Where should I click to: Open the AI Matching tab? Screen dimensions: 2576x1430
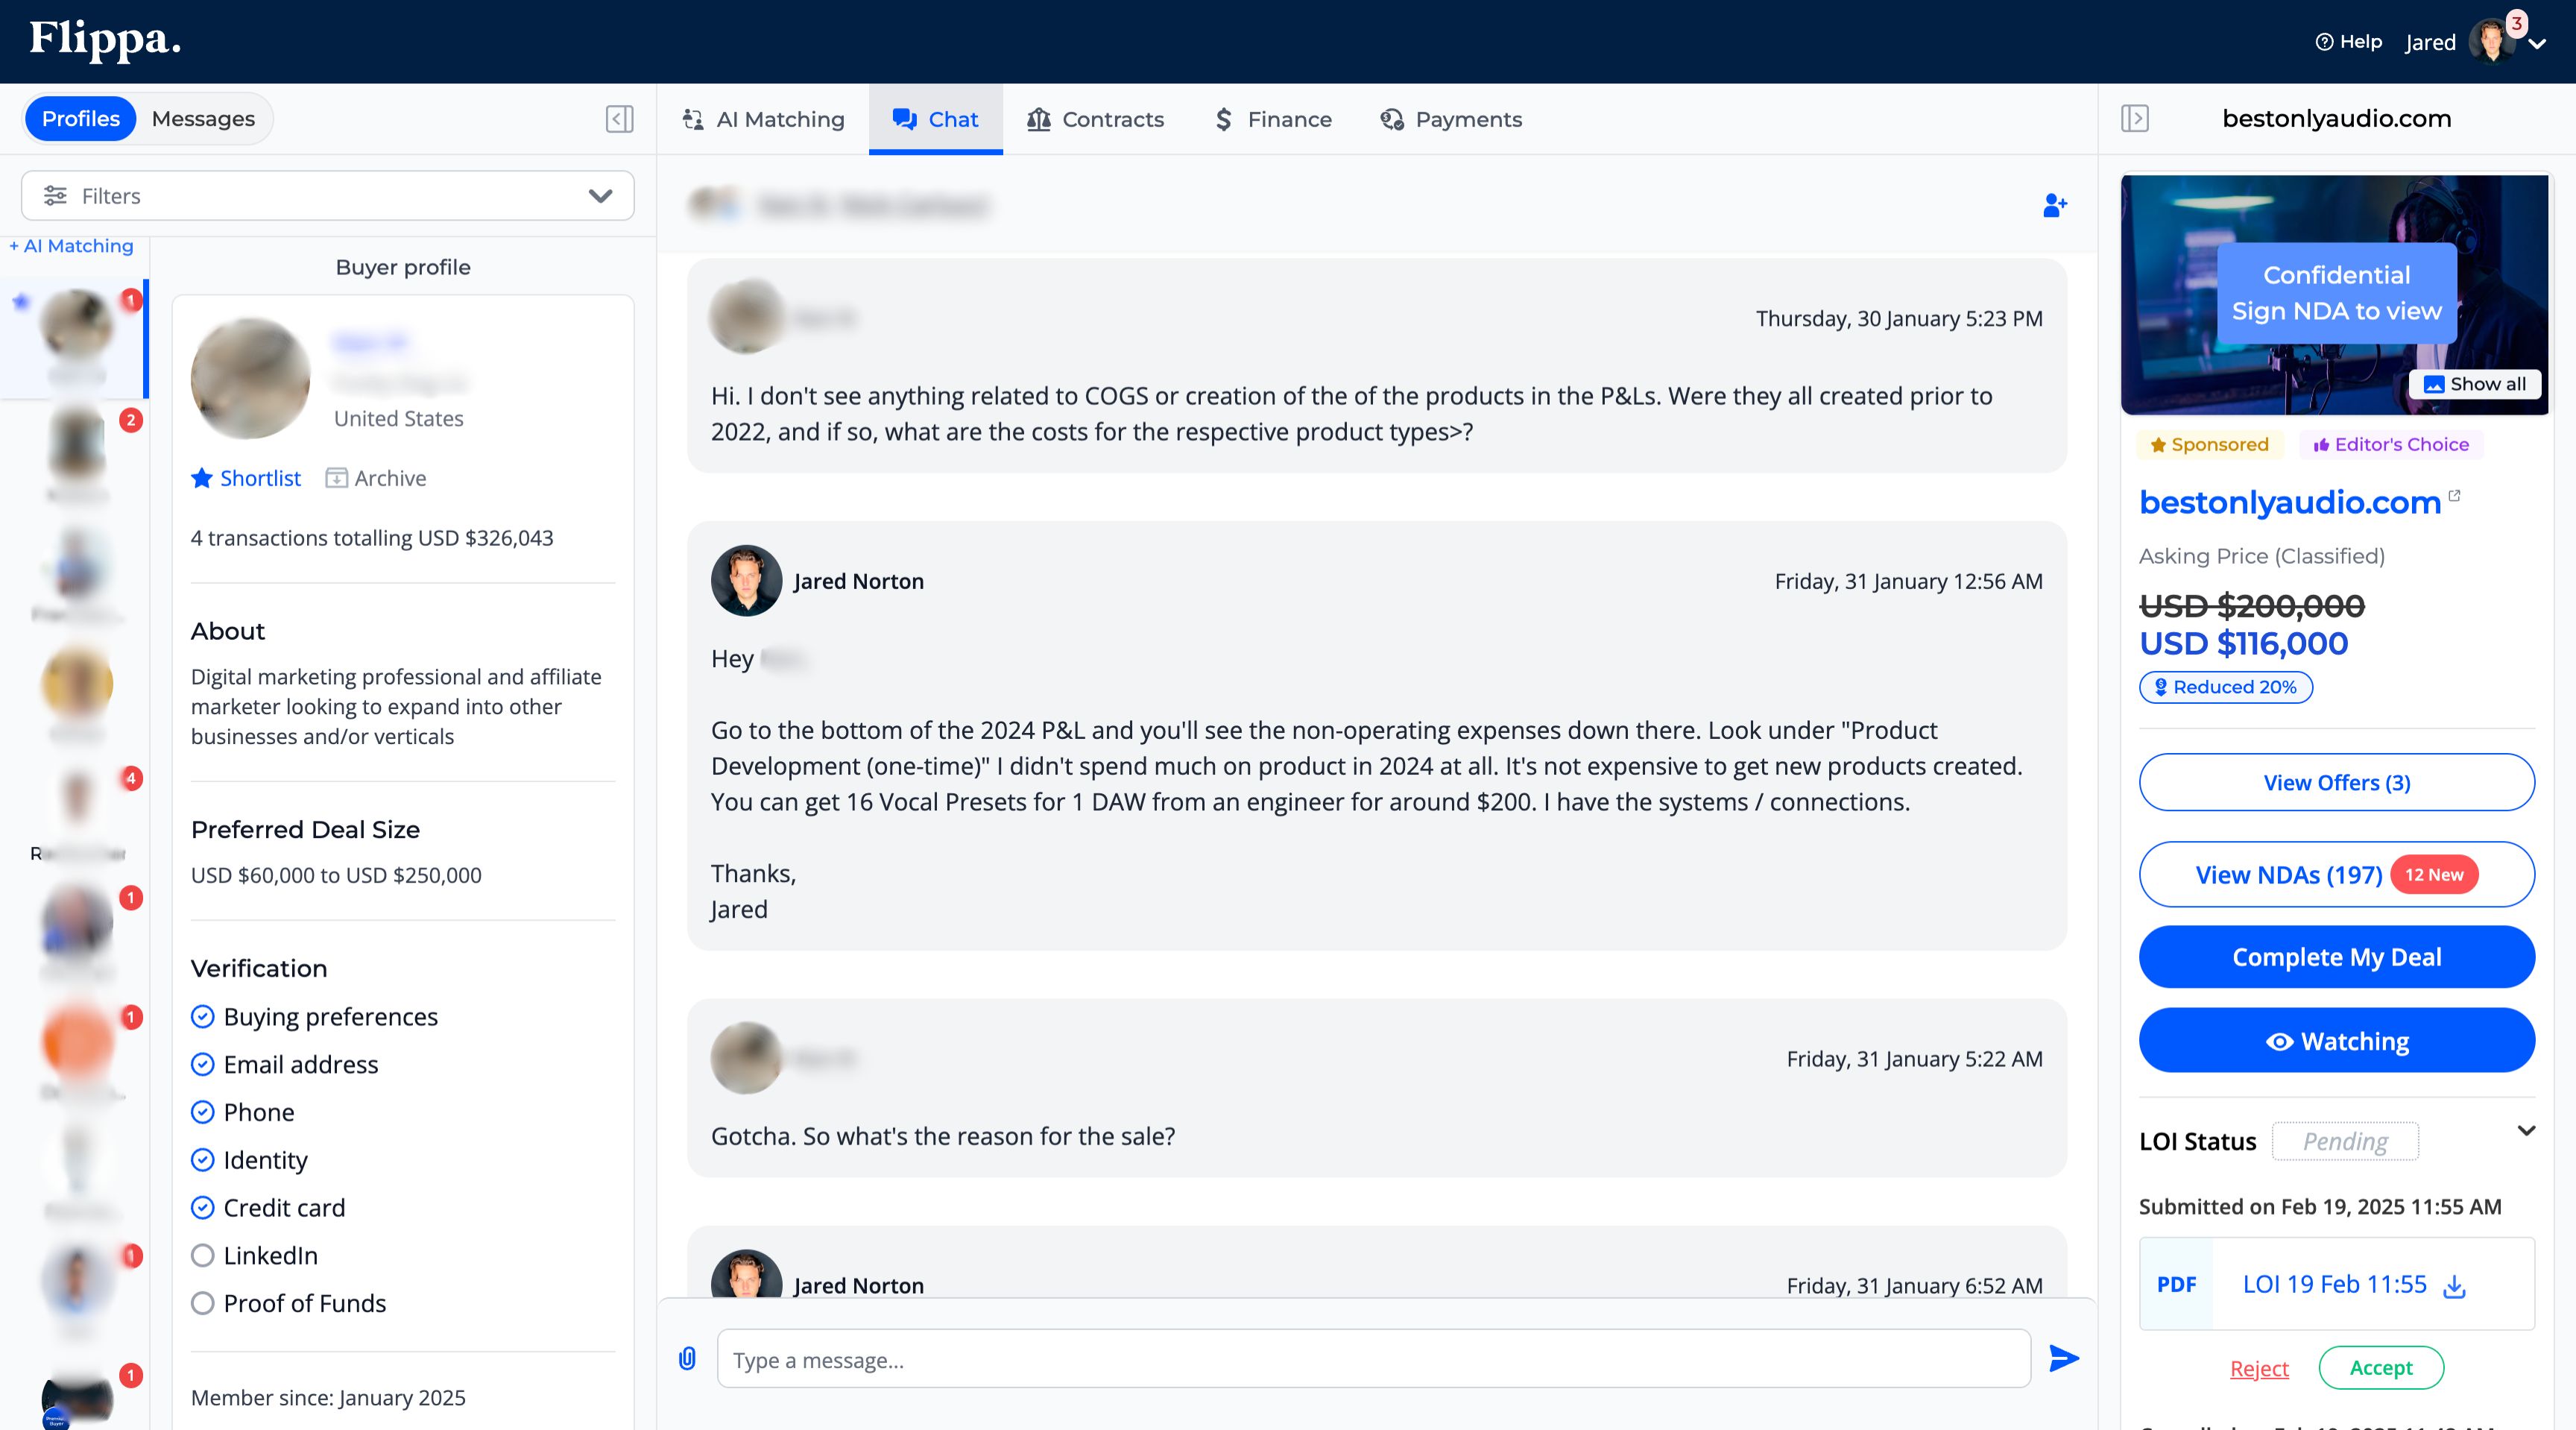pyautogui.click(x=763, y=119)
